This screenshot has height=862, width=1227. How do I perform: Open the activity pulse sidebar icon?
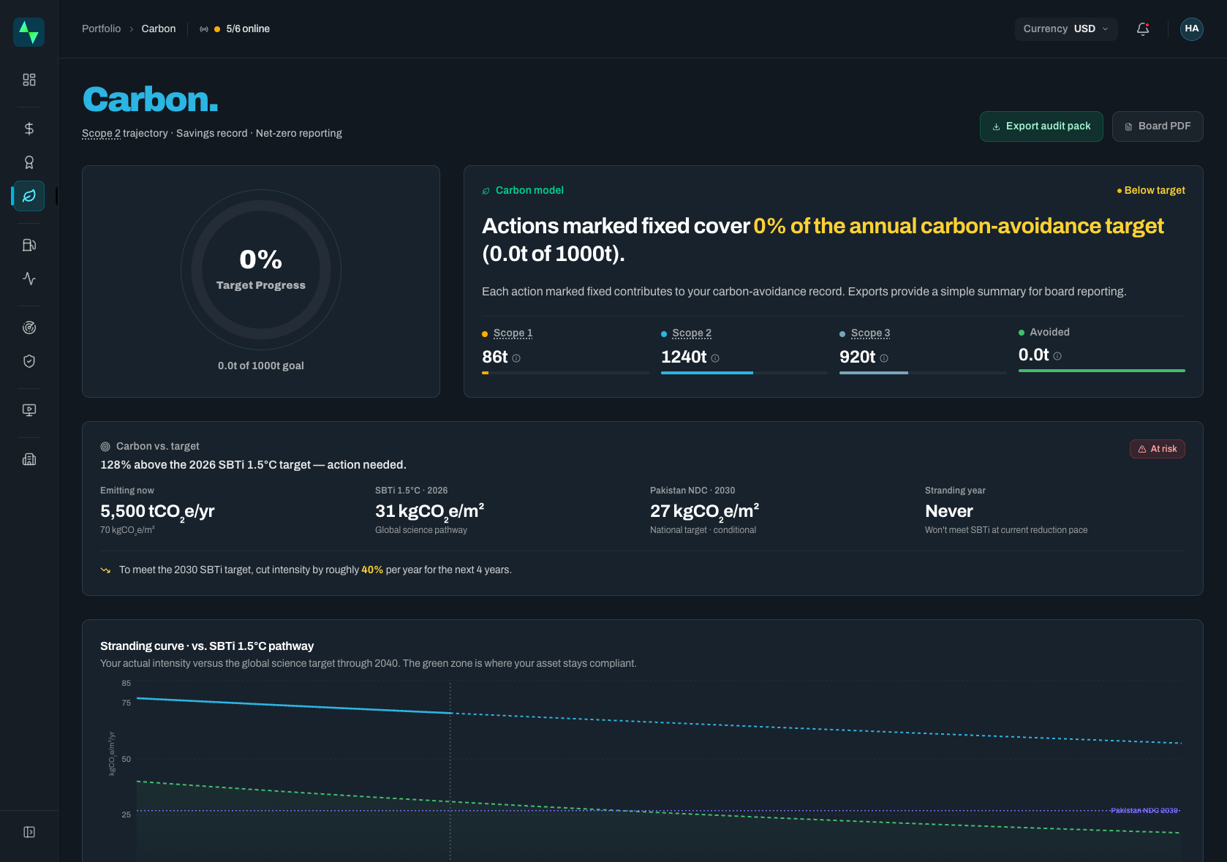click(29, 279)
